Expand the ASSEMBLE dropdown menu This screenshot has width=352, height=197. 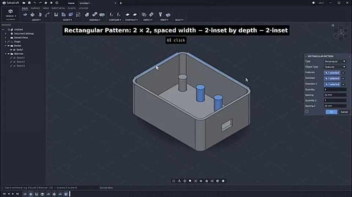coord(95,20)
